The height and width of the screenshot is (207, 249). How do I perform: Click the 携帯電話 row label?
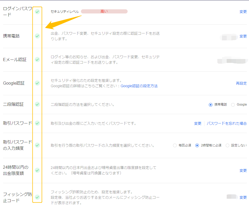pyautogui.click(x=11, y=36)
